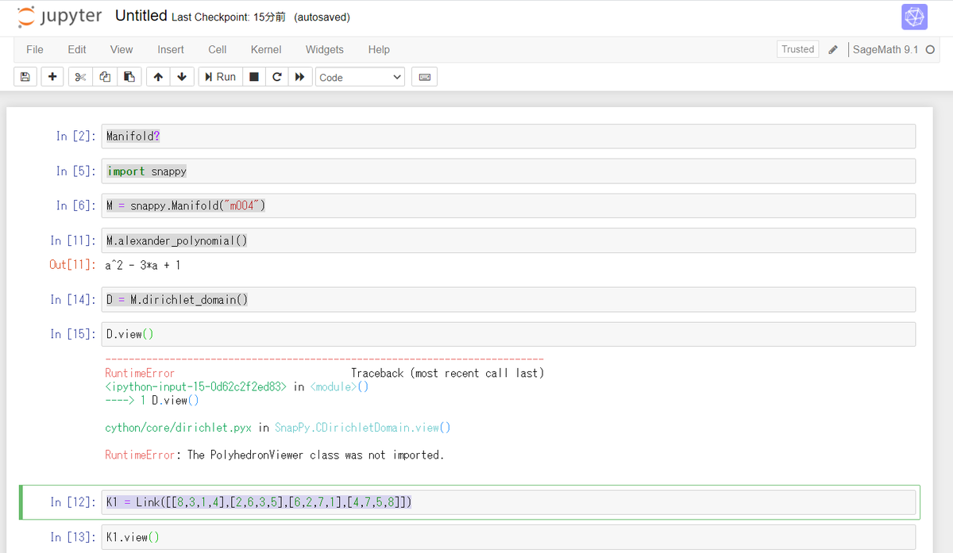953x553 pixels.
Task: Click into the import snappy cell
Action: pyautogui.click(x=508, y=171)
